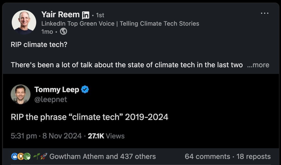Click the green seedling emoji

coord(36,156)
